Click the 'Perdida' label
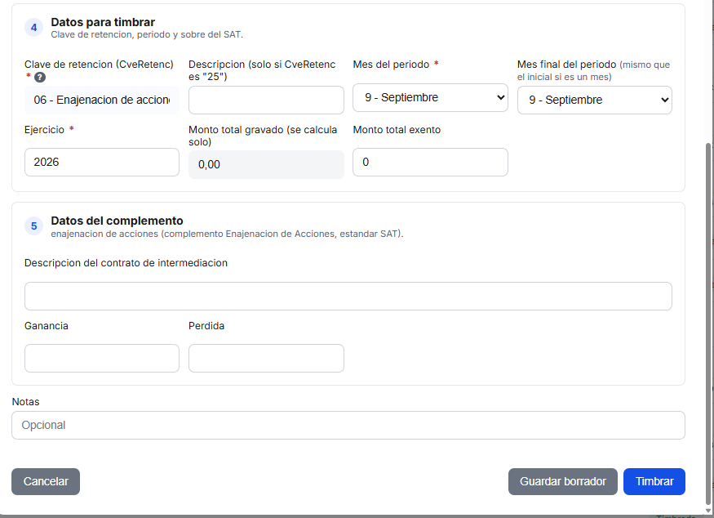Screen dimensions: 714x518 pos(206,326)
